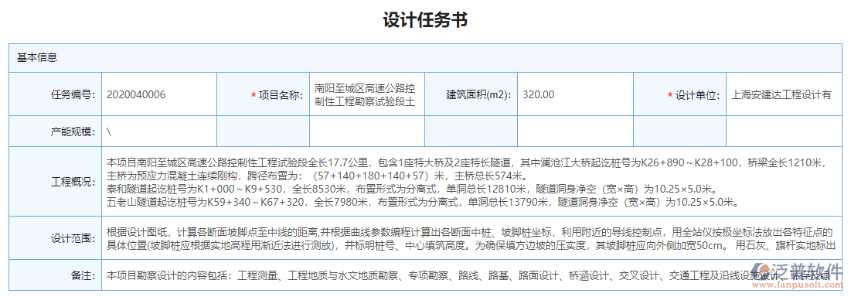
Task: Select the 设计单位 field 上海安建达工程设计有
Action: pyautogui.click(x=785, y=94)
